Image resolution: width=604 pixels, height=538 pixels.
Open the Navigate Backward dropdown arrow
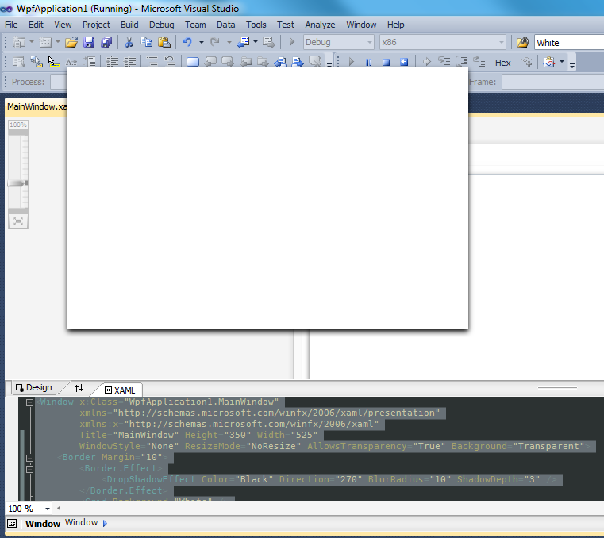(x=255, y=42)
